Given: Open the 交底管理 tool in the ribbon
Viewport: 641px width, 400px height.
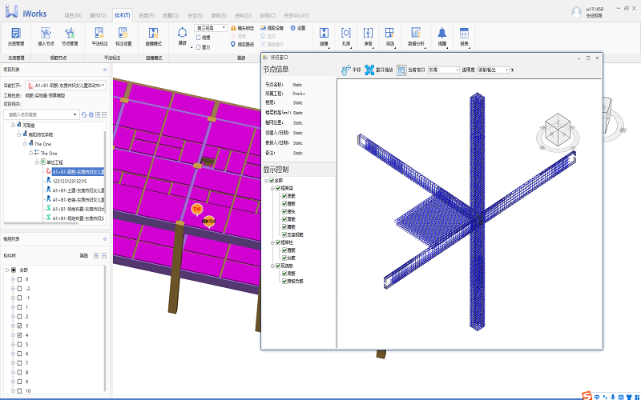Looking at the screenshot, I should (x=15, y=36).
